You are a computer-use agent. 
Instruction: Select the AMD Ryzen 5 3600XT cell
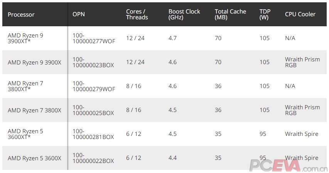[x=25, y=134]
